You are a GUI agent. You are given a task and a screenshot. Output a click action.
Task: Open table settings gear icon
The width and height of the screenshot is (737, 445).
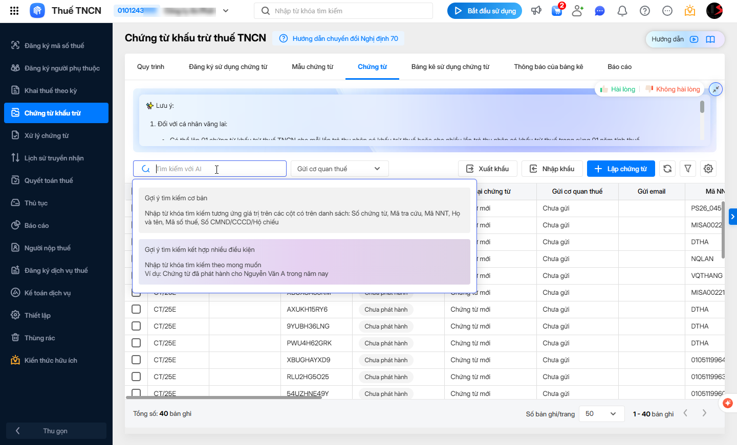tap(708, 169)
